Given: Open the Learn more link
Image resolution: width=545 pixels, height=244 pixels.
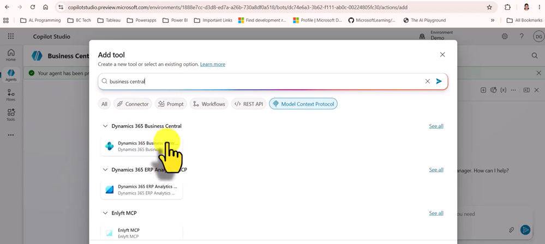Looking at the screenshot, I should coord(212,64).
